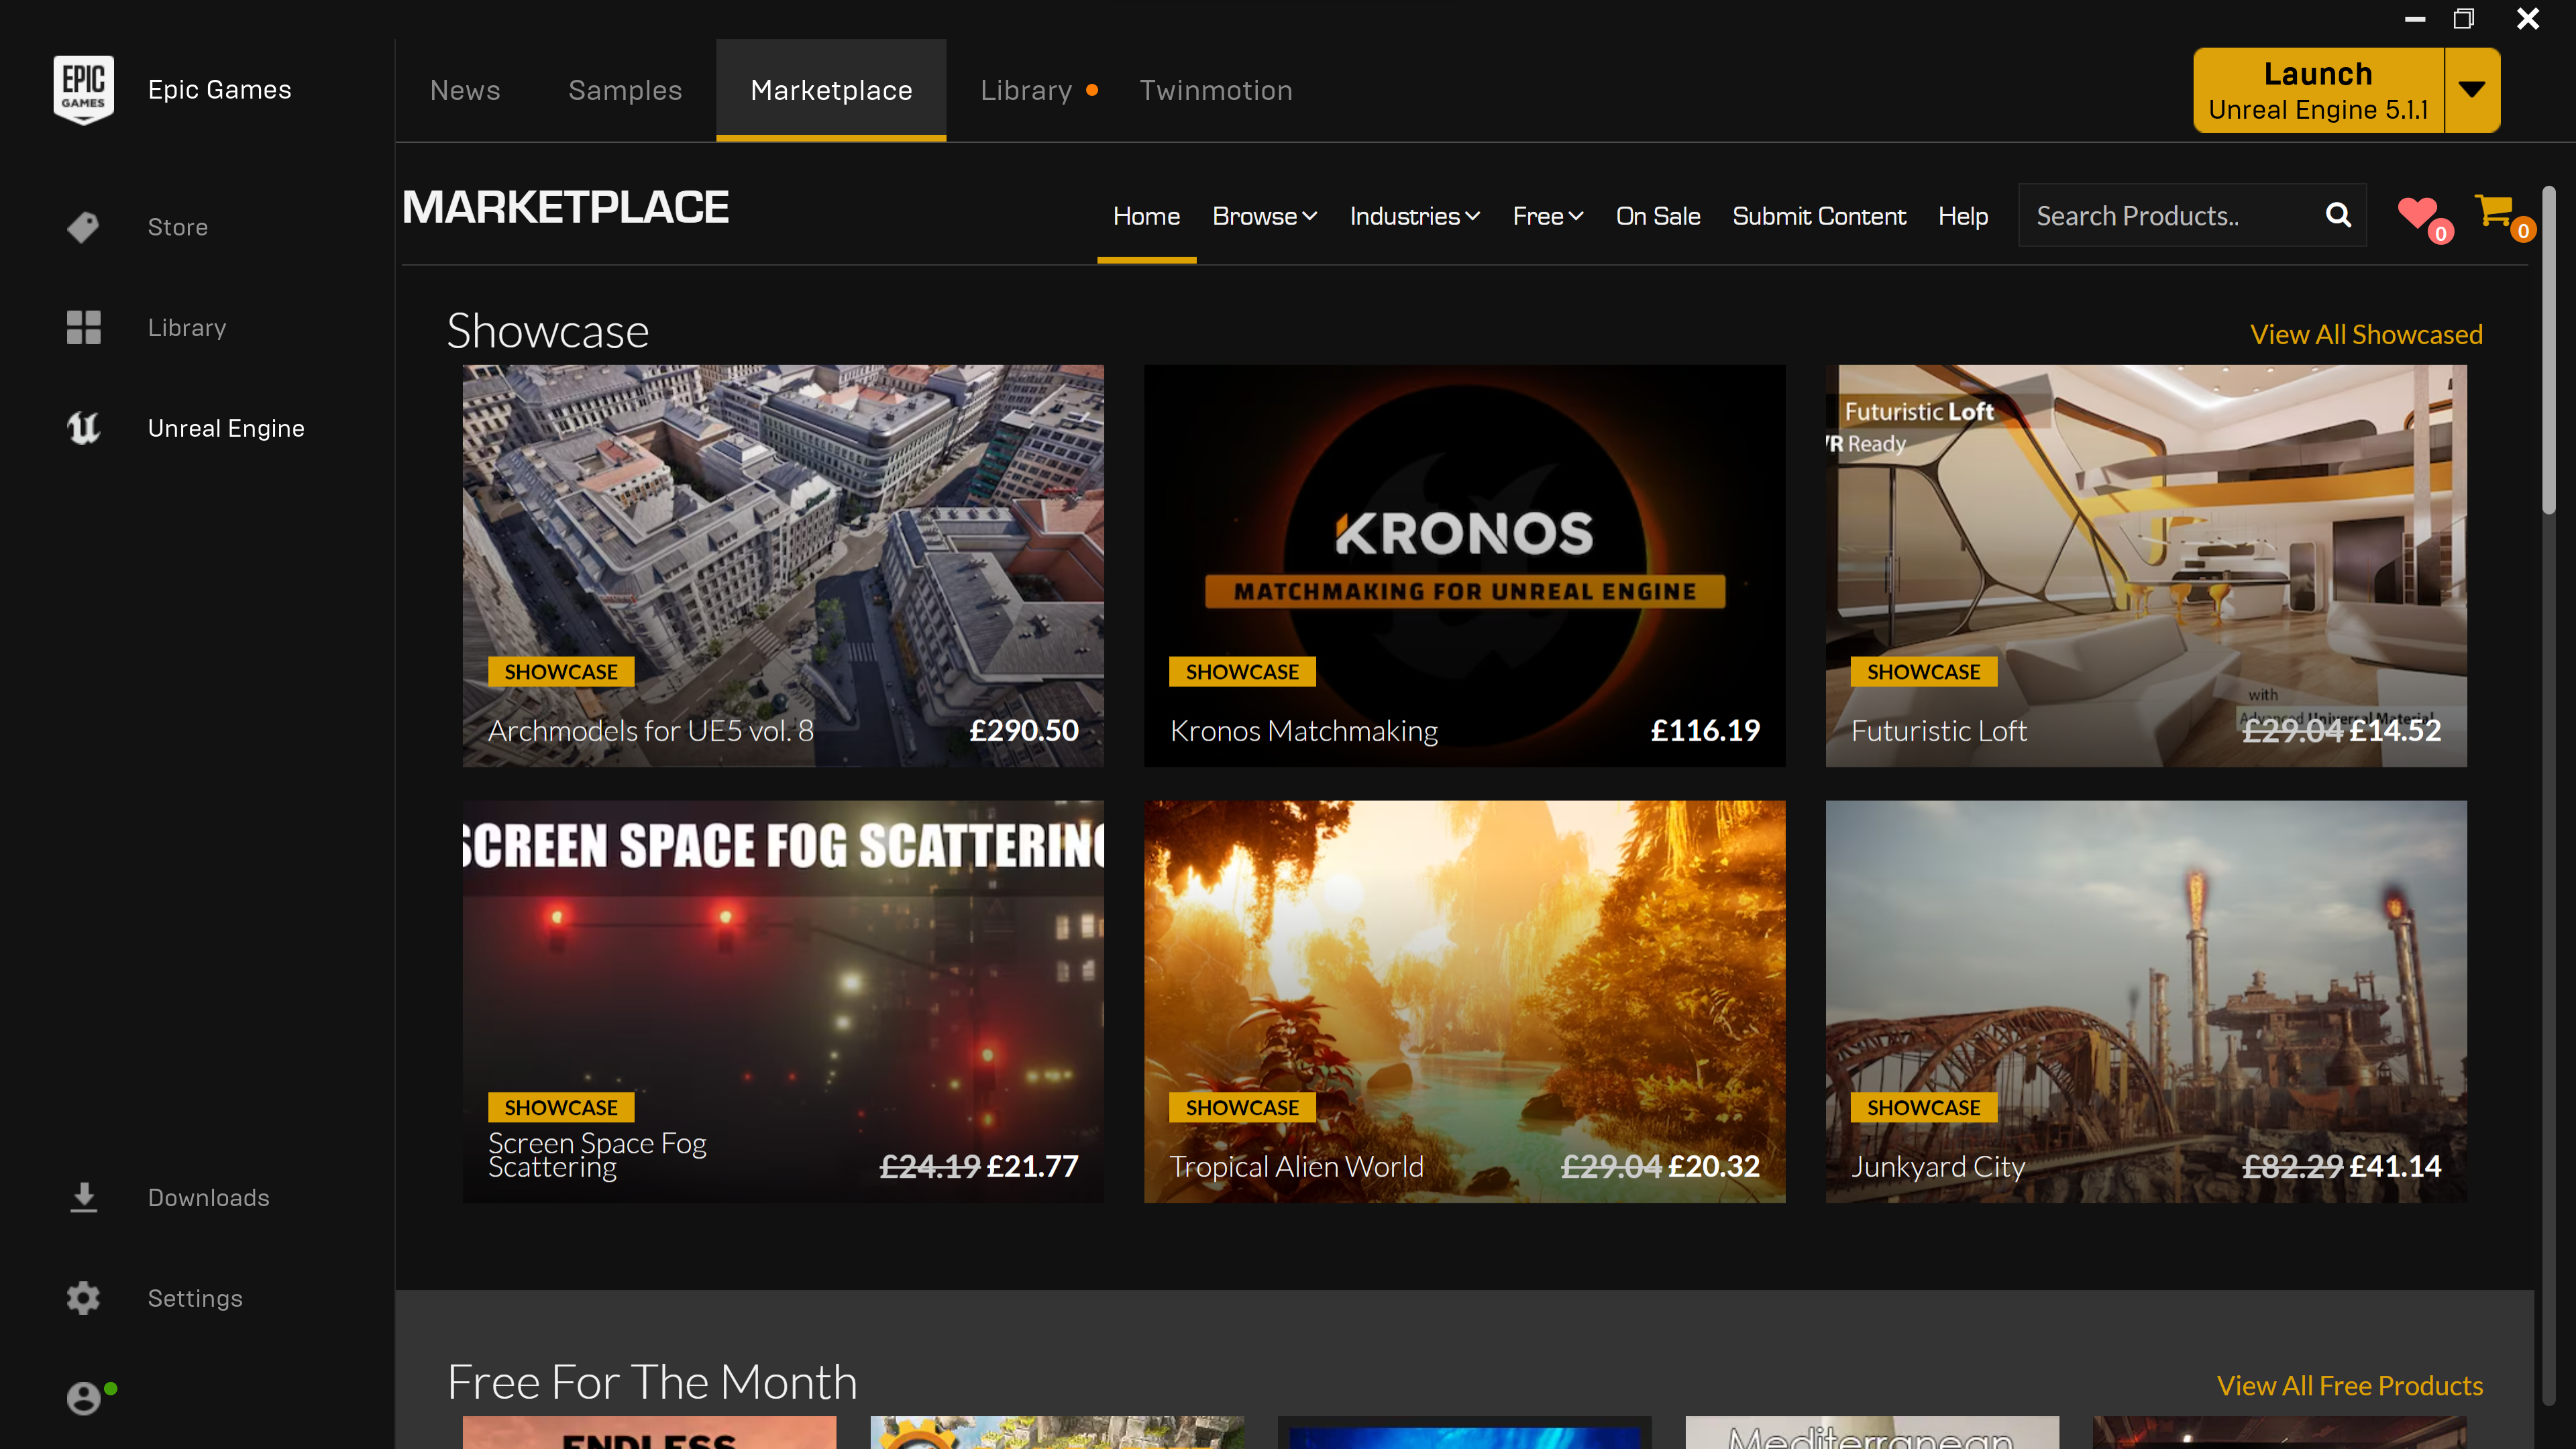Click the £20.32 Tropical Alien World price
2576x1449 pixels.
click(x=1714, y=1166)
